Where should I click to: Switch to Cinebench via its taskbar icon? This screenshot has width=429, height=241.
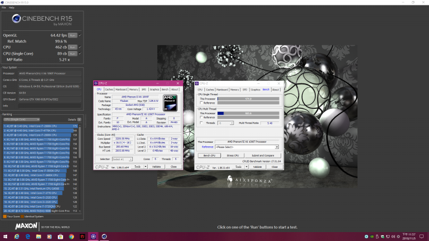click(104, 236)
